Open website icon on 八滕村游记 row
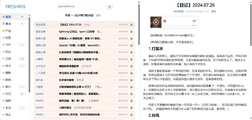The width and height of the screenshot is (252, 120). [x=131, y=108]
